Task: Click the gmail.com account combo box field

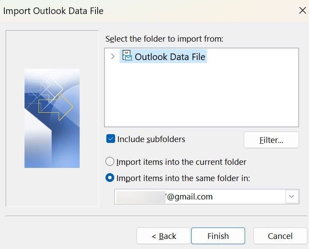Action: click(x=199, y=197)
